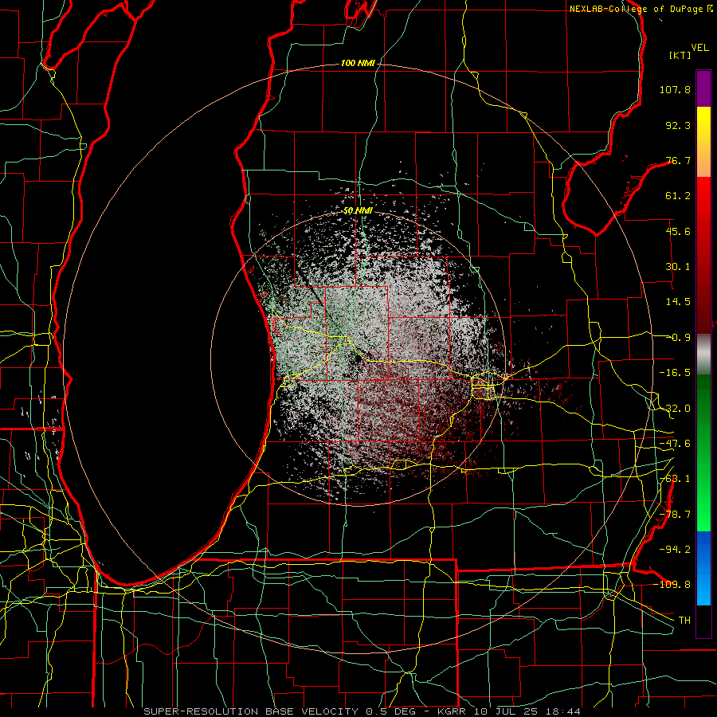Click the "KGRR" station identifier in the caption
Screen dimensions: 717x717
452,711
